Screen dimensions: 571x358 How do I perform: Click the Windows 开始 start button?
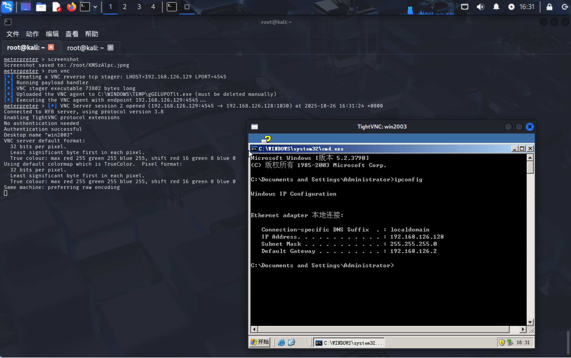260,342
